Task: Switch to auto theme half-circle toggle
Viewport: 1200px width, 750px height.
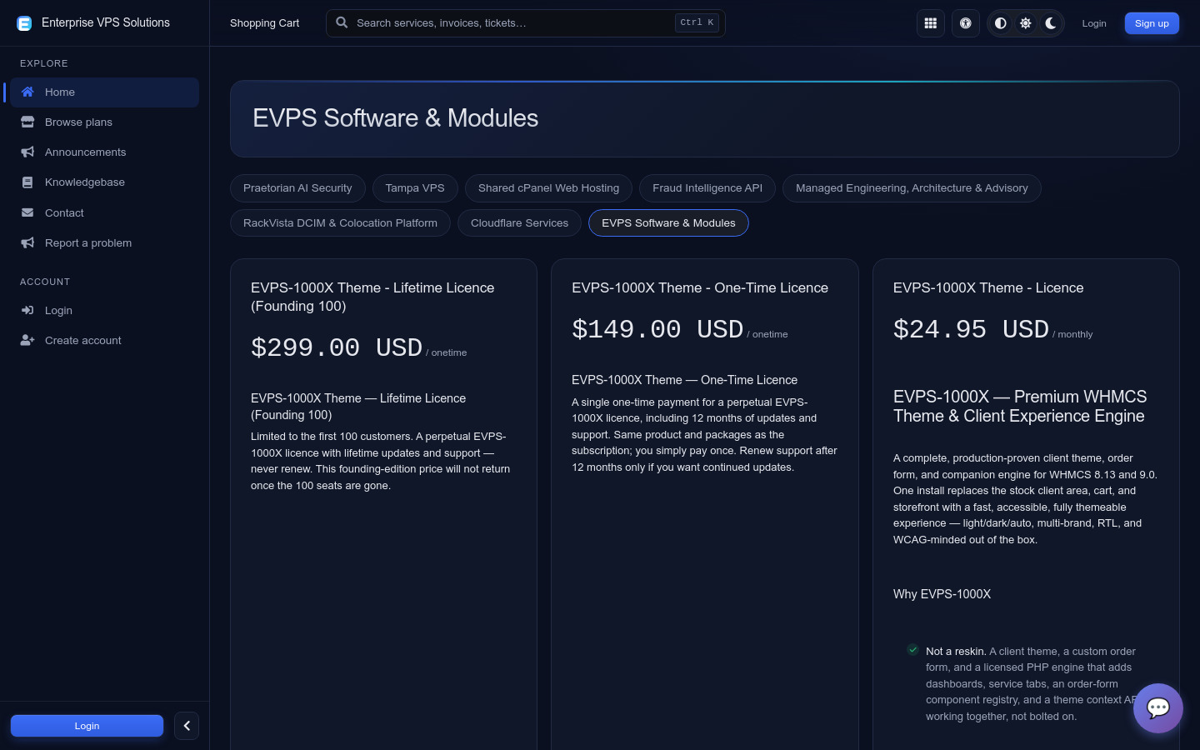Action: tap(1001, 23)
